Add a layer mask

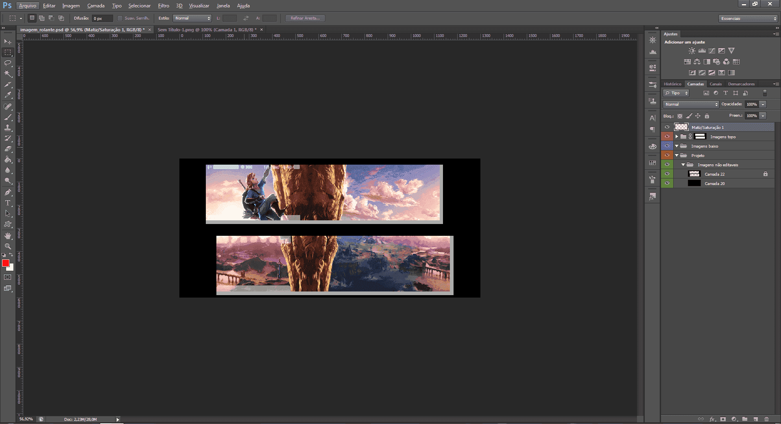tap(723, 419)
